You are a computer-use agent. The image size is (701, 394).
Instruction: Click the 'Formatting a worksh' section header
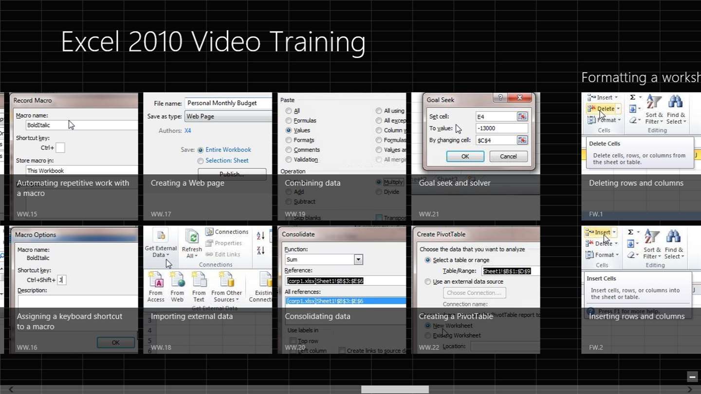641,78
